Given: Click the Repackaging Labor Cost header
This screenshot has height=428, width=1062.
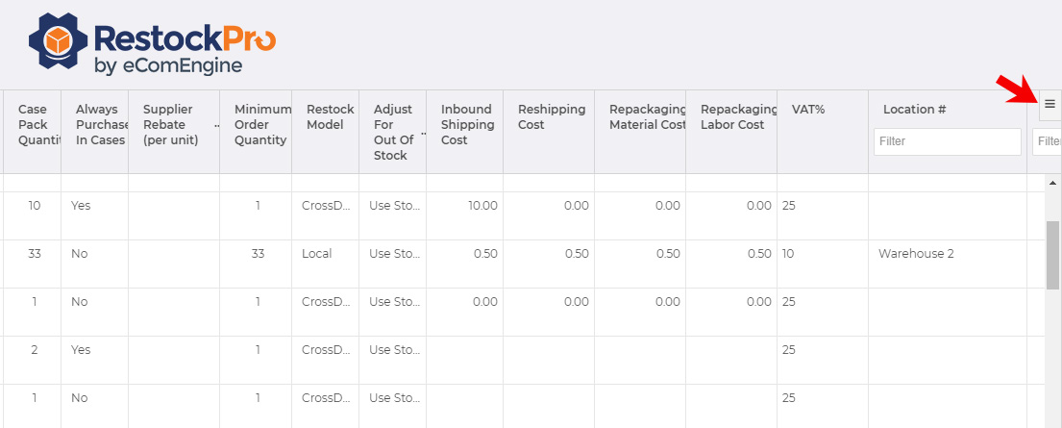Looking at the screenshot, I should 730,116.
